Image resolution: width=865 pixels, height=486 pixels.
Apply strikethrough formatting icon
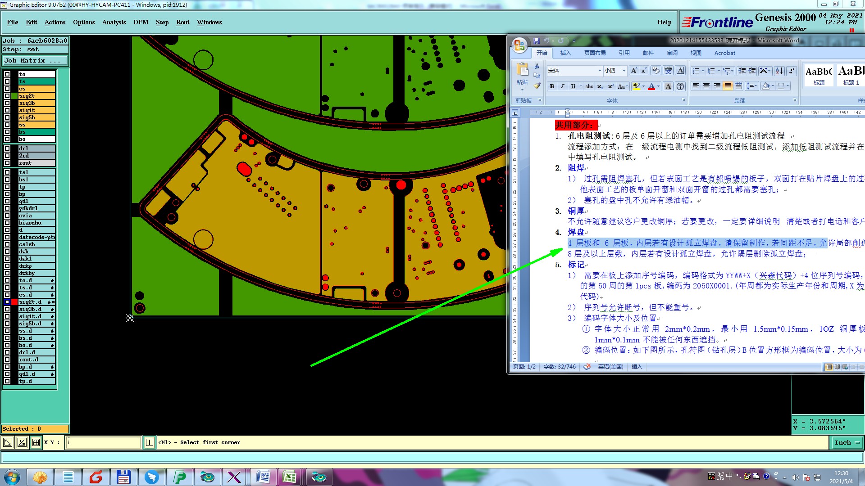[x=589, y=86]
